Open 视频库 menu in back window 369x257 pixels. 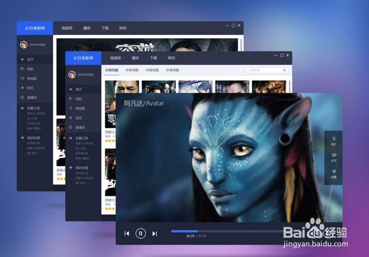tap(67, 28)
